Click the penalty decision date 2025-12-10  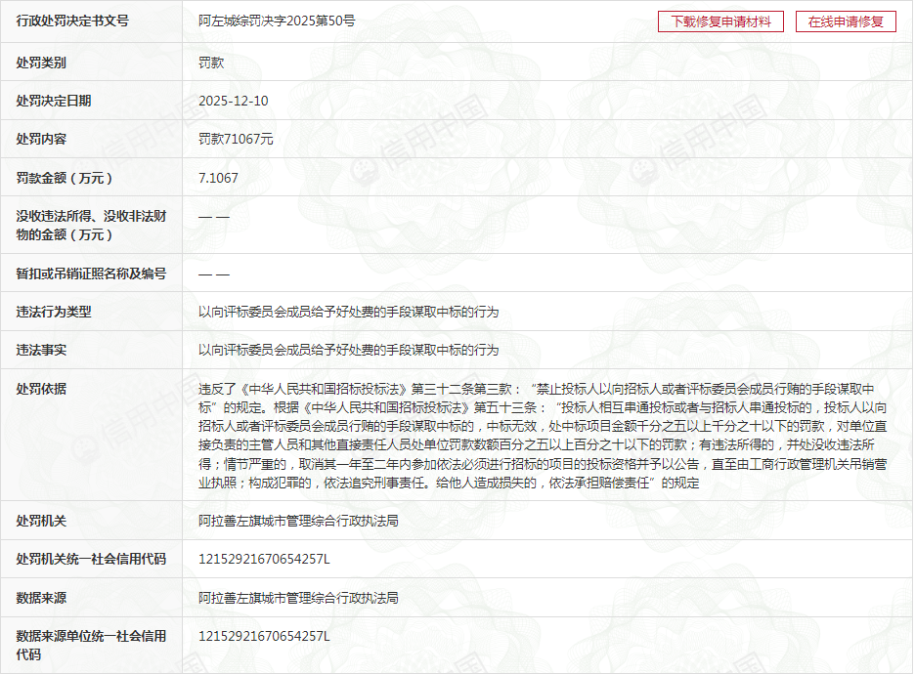[233, 101]
